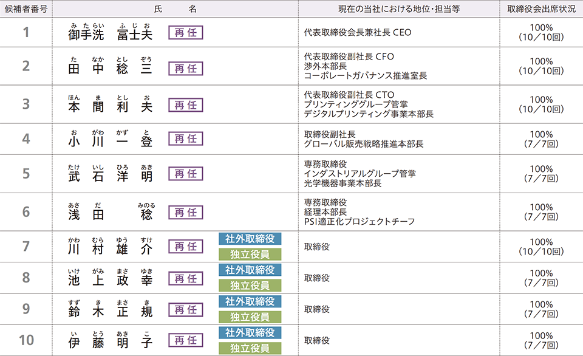Screen dimensions: 583x356
Task: Click the 独立役員 badge for 川村 雄介
Action: click(250, 255)
